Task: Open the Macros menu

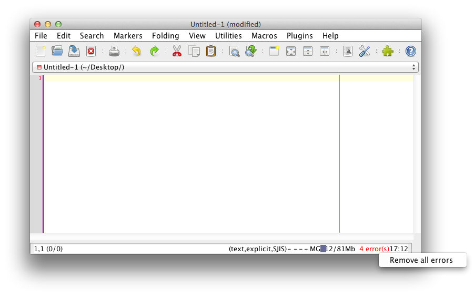Action: pyautogui.click(x=264, y=36)
